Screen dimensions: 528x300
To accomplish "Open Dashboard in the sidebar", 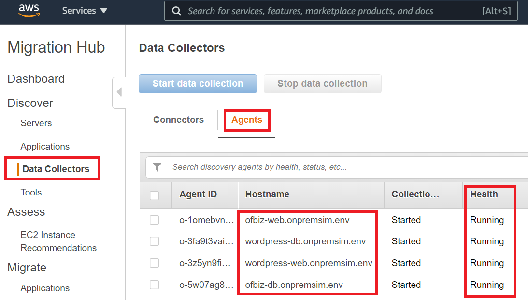I will 36,78.
